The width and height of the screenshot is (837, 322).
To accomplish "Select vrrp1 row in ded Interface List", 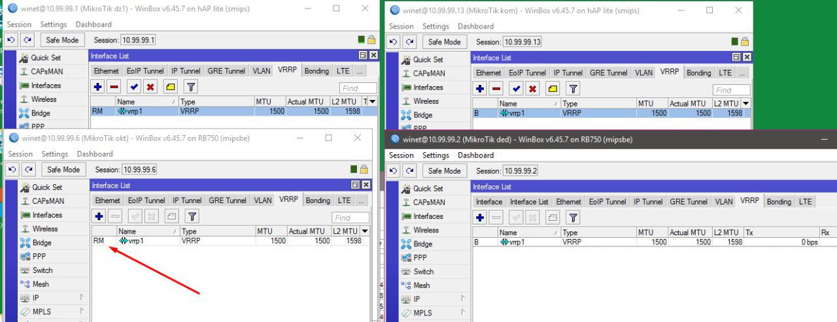I will point(655,242).
